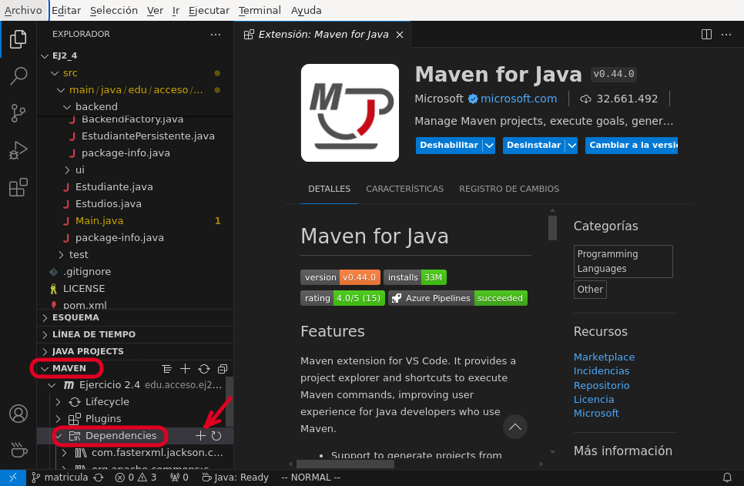Click the details vertical scrollbar thumb
Screen dimensions: 744x486
pyautogui.click(x=552, y=228)
